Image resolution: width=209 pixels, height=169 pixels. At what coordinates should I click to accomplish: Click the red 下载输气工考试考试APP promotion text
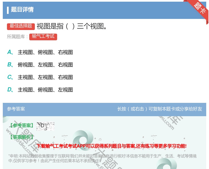click(x=111, y=146)
